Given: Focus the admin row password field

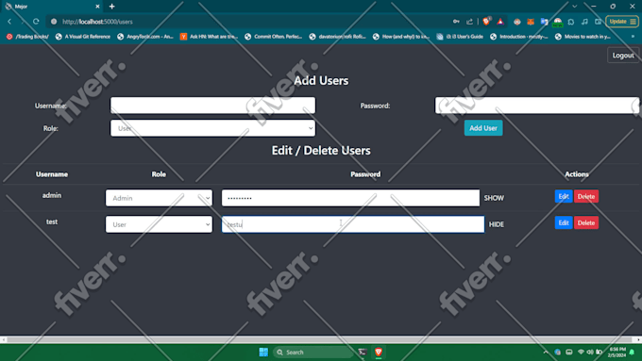Looking at the screenshot, I should tap(350, 198).
